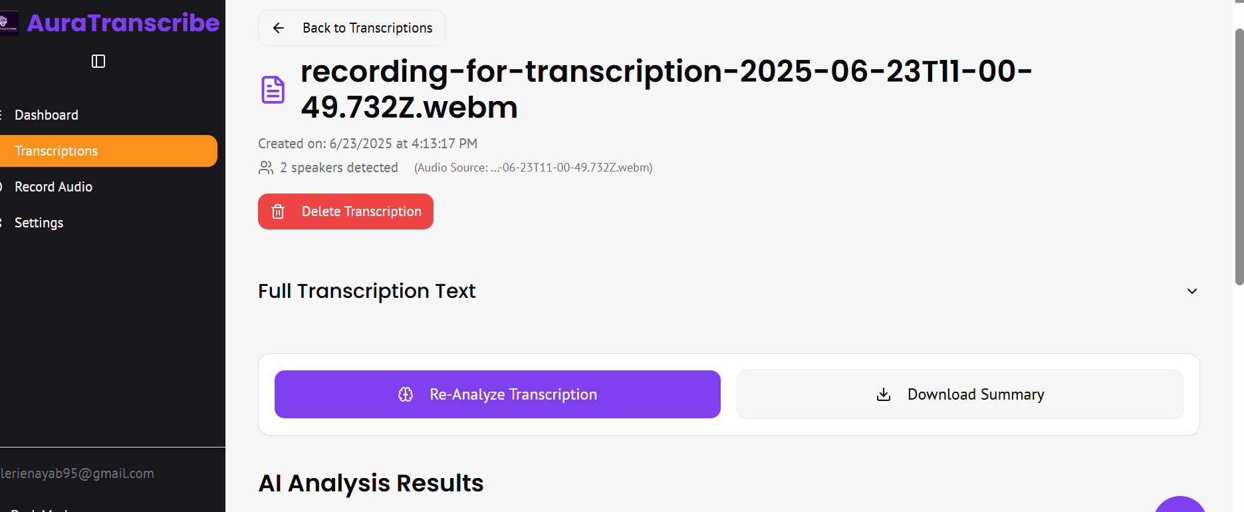Go to Record Audio in sidebar
The width and height of the screenshot is (1244, 512).
53,187
